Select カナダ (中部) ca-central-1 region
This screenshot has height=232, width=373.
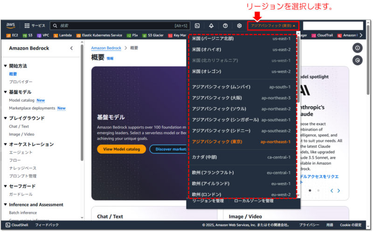click(241, 157)
